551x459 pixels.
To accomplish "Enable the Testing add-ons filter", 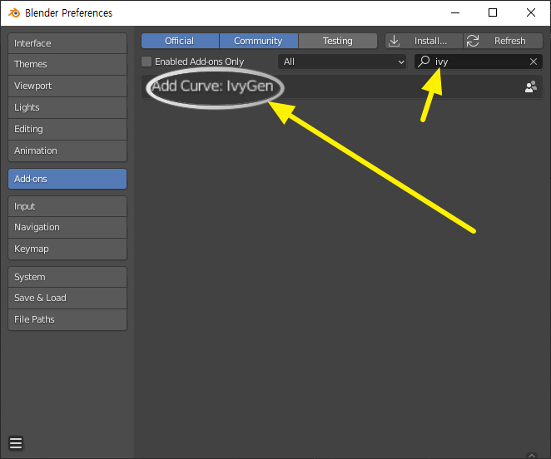I will (x=338, y=41).
